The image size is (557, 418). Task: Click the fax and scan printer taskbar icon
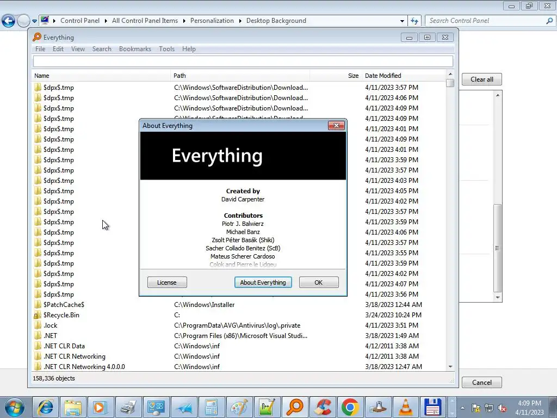128,407
